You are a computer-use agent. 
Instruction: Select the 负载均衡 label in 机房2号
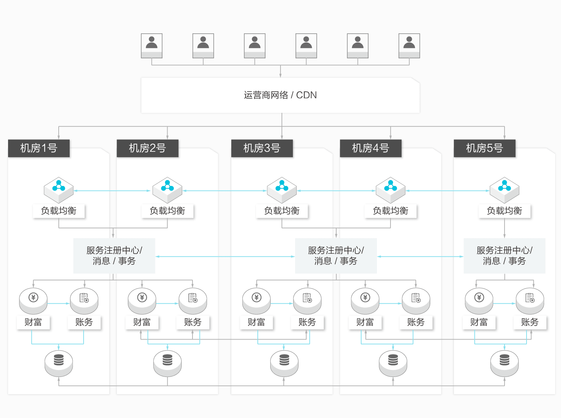click(167, 211)
